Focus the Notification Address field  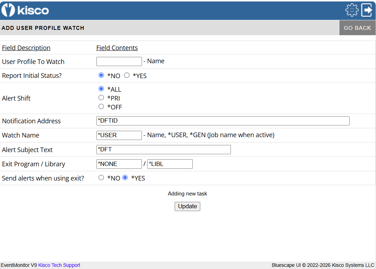pyautogui.click(x=223, y=121)
